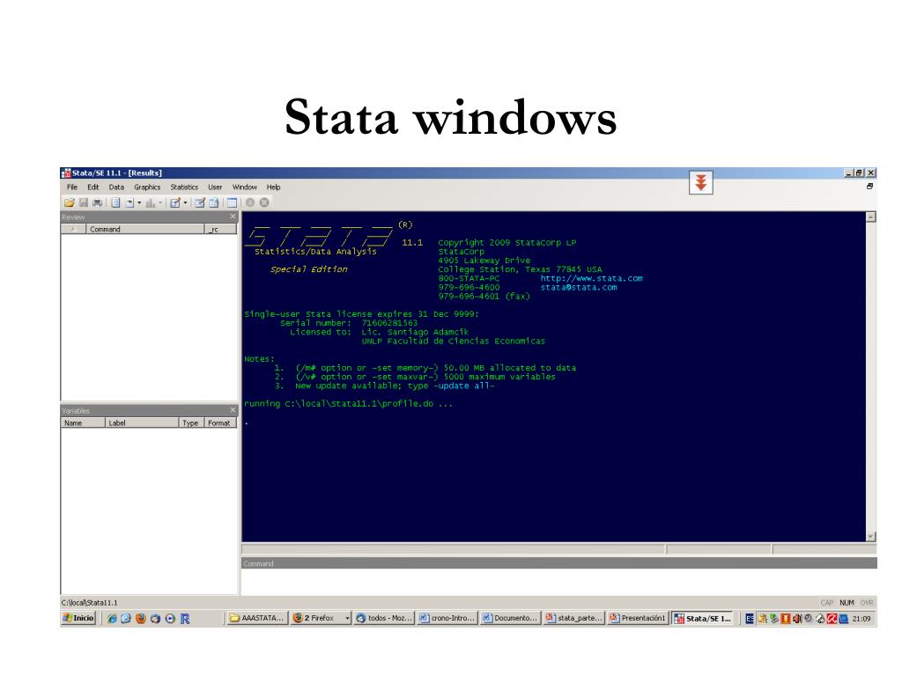Click the Break toolbar icon
This screenshot has width=902, height=676.
tap(264, 202)
